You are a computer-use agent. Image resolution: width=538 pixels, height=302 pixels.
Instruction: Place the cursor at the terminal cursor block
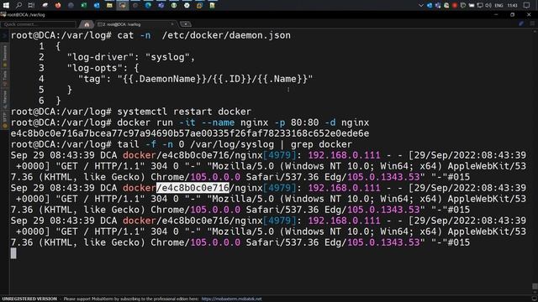tap(13, 253)
